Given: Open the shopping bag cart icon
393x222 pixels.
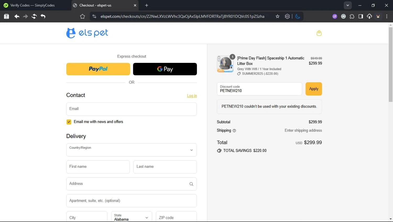Looking at the screenshot, I should click(319, 33).
